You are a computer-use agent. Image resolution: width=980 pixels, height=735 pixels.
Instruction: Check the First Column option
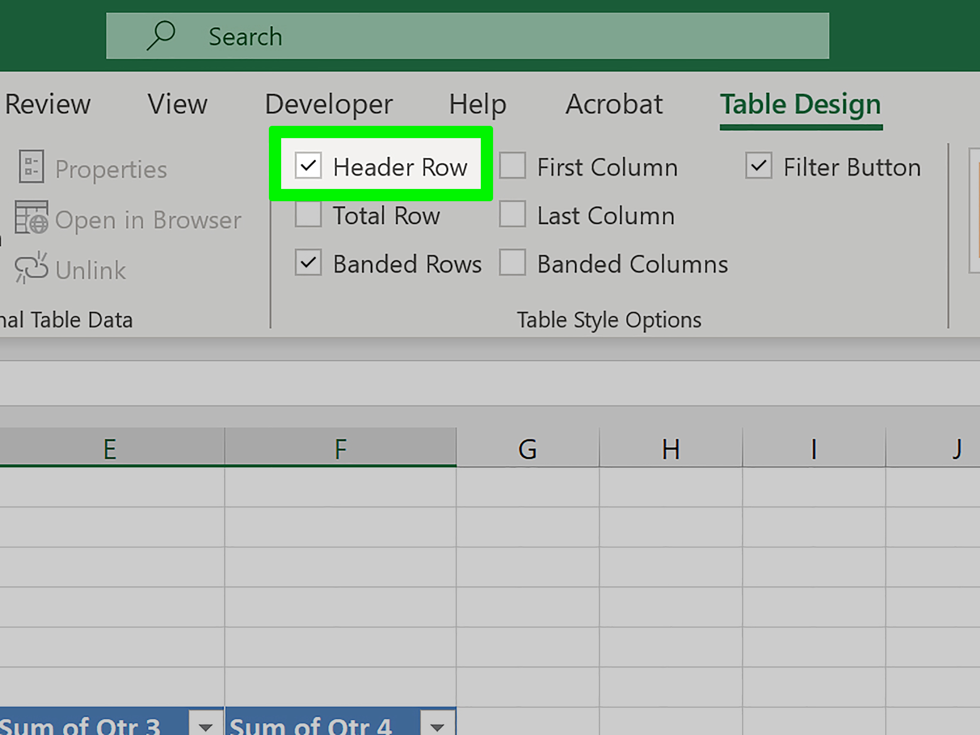coord(512,166)
